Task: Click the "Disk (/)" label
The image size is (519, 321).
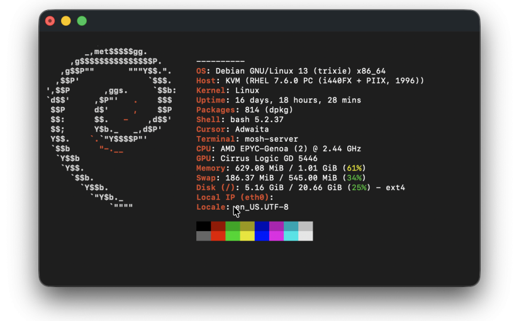Action: point(216,188)
